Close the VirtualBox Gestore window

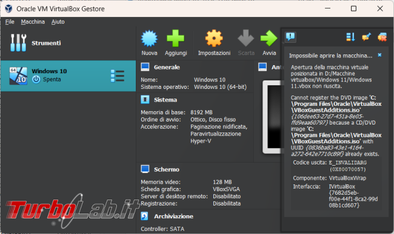point(380,8)
